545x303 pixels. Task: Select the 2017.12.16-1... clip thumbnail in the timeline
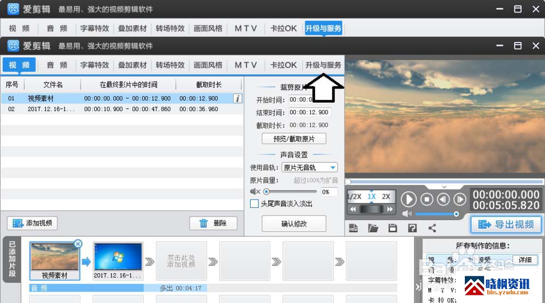pyautogui.click(x=118, y=261)
